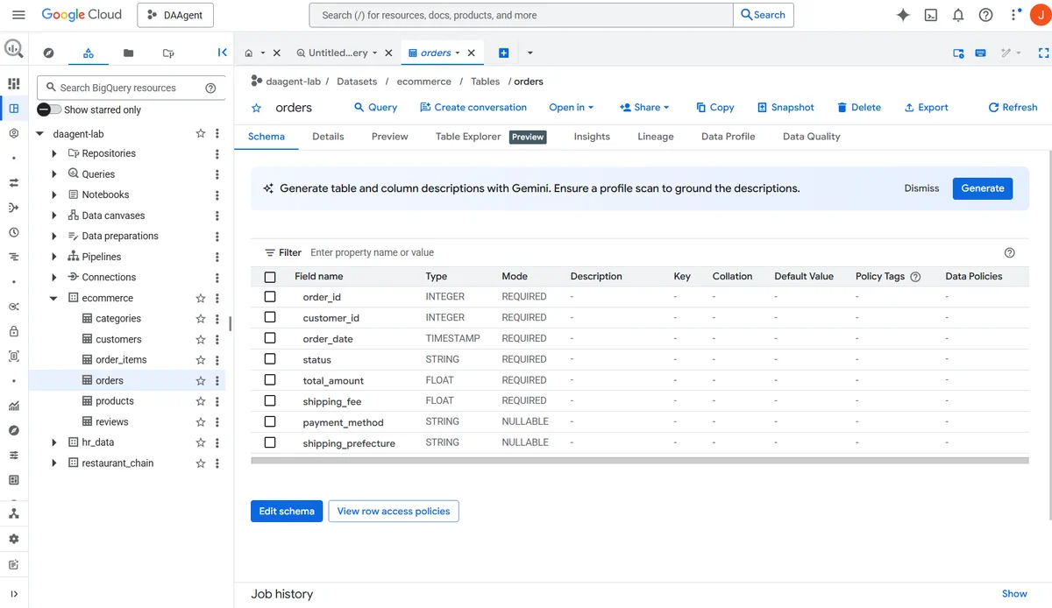Click View row access policies
The image size is (1052, 608).
394,512
